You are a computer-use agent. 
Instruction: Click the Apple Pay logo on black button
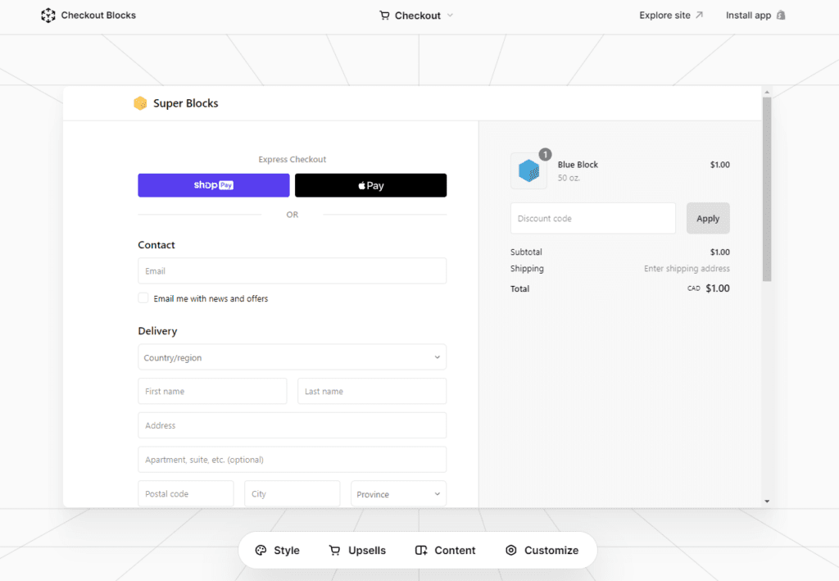(x=370, y=184)
